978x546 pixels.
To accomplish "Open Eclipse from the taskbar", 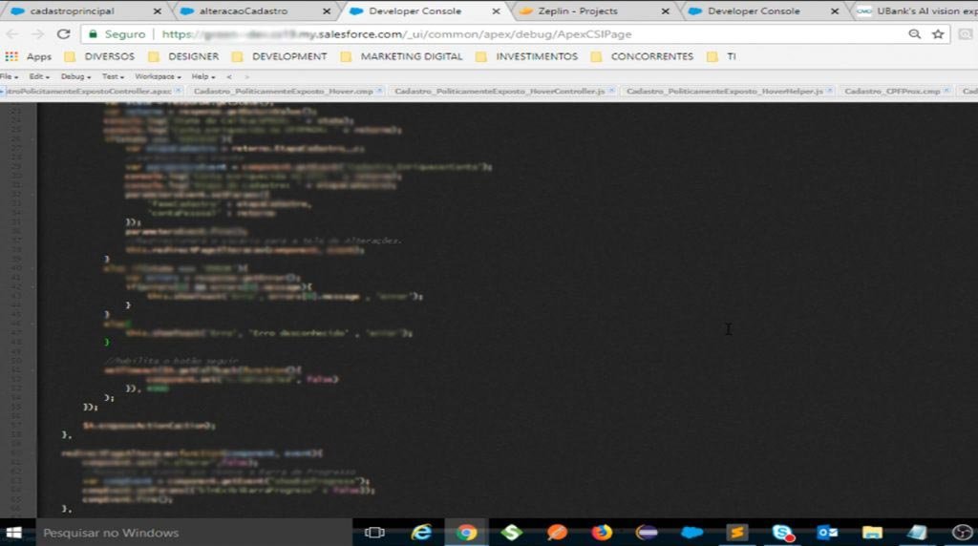I will click(647, 533).
